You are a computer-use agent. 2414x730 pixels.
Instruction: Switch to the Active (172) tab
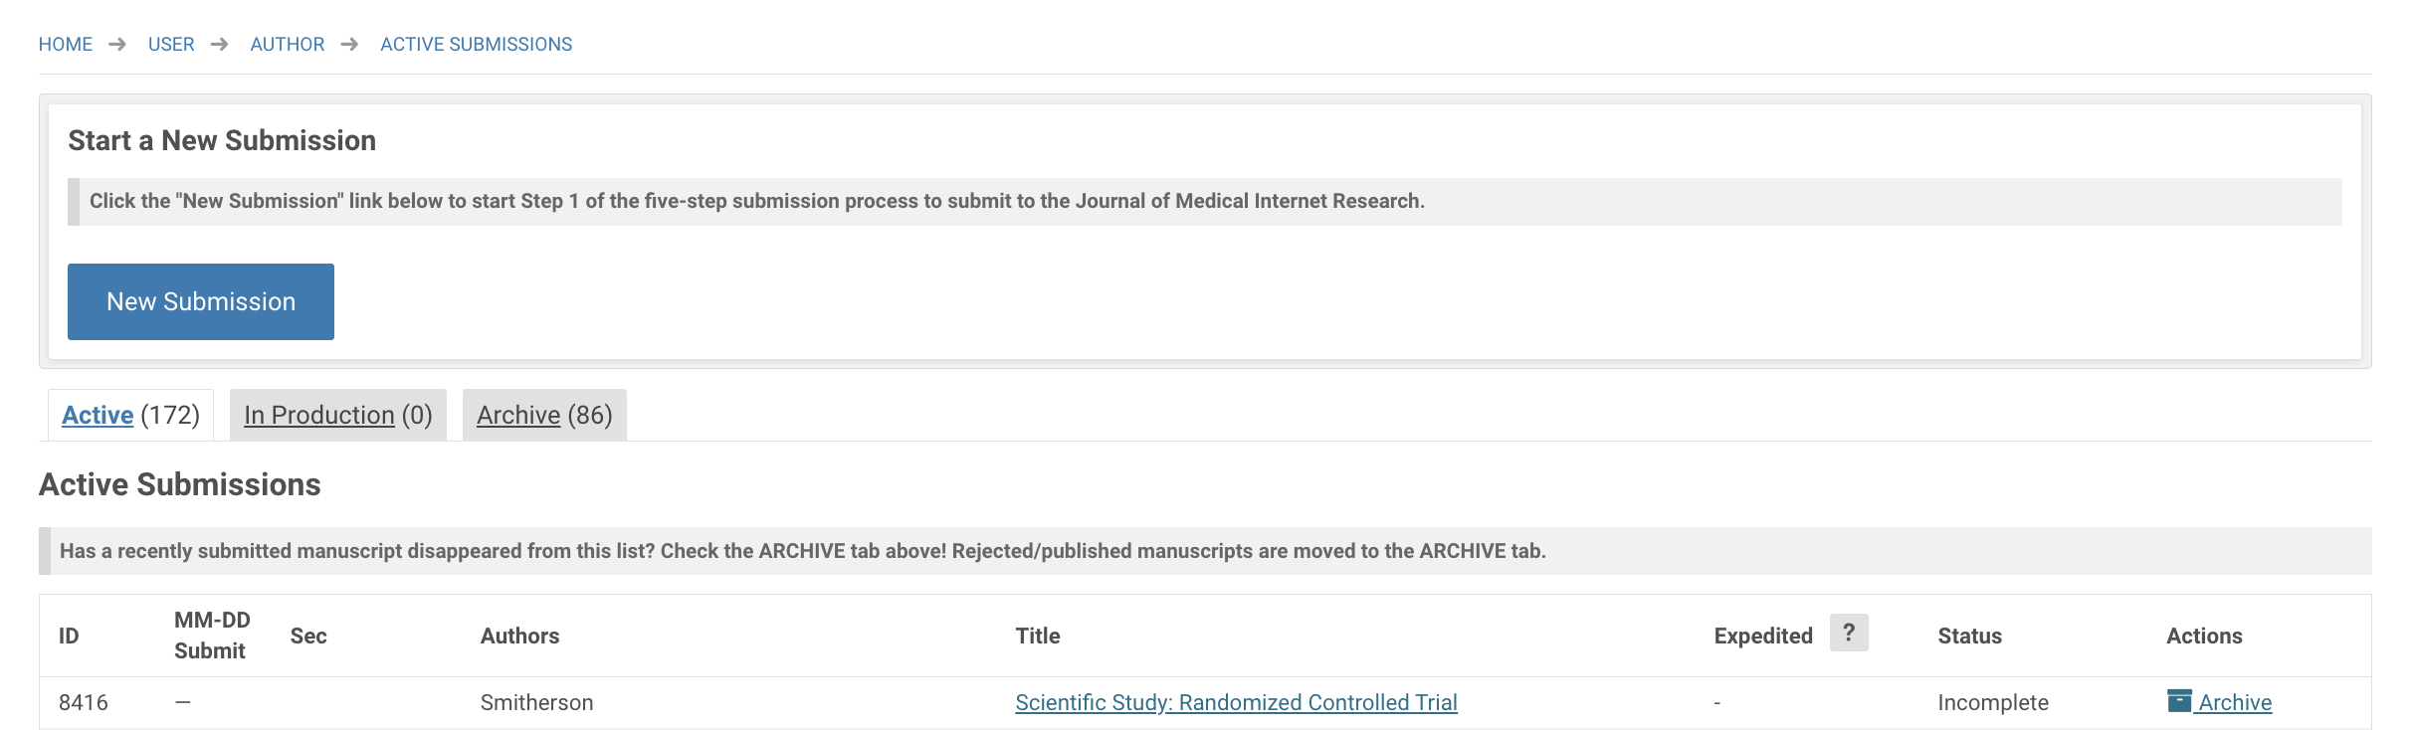pyautogui.click(x=130, y=415)
